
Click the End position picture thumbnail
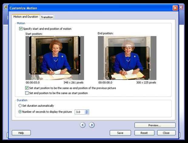tap(127, 58)
